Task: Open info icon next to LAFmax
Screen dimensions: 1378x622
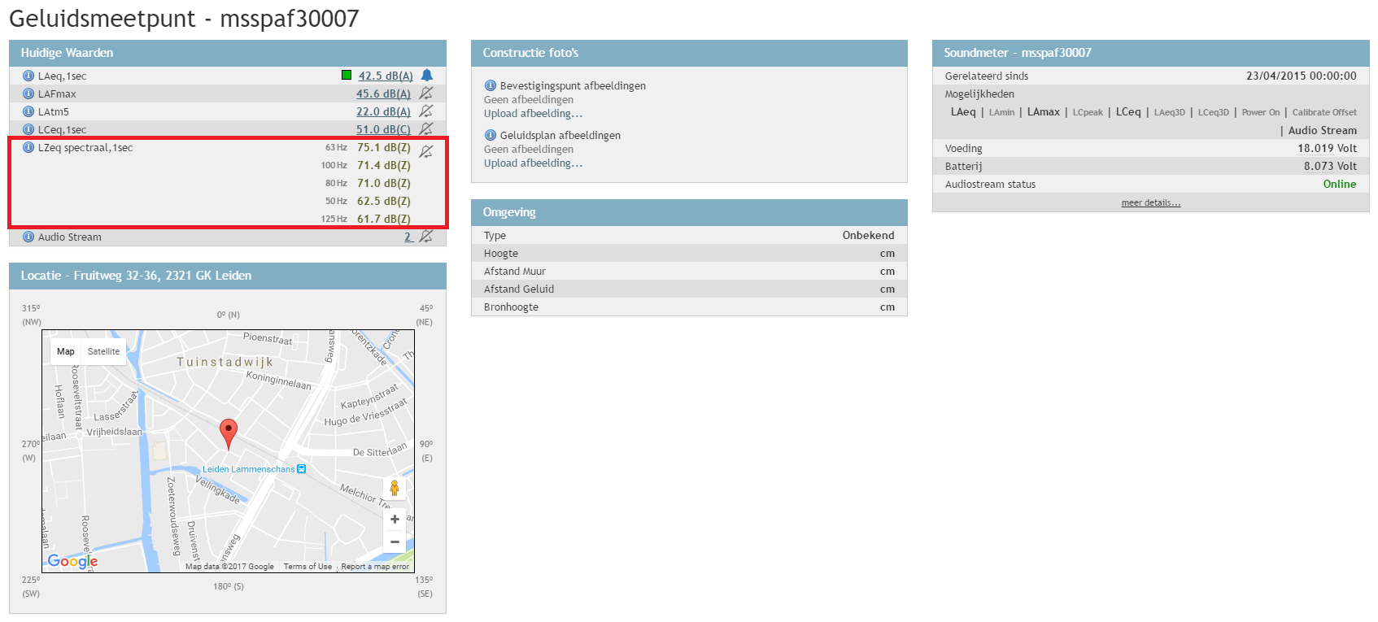Action: click(28, 94)
